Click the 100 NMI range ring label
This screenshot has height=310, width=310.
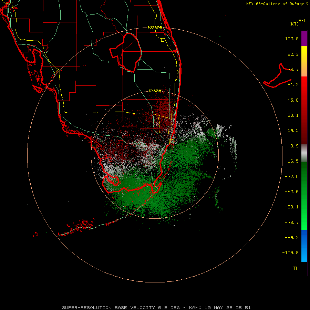pos(155,27)
